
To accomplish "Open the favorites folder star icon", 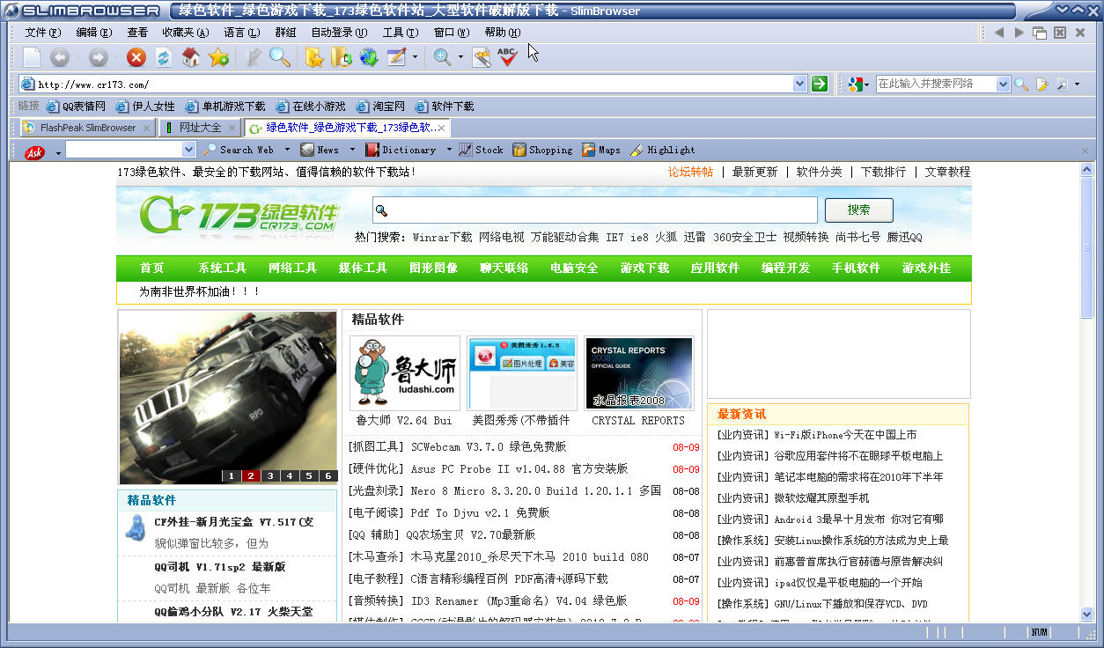I will pos(314,58).
